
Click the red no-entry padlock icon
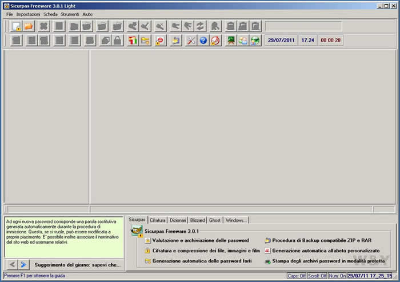coord(161,41)
